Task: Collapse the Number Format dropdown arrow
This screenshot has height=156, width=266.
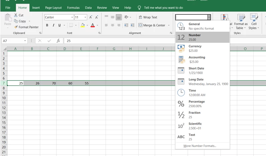Action: click(x=209, y=17)
